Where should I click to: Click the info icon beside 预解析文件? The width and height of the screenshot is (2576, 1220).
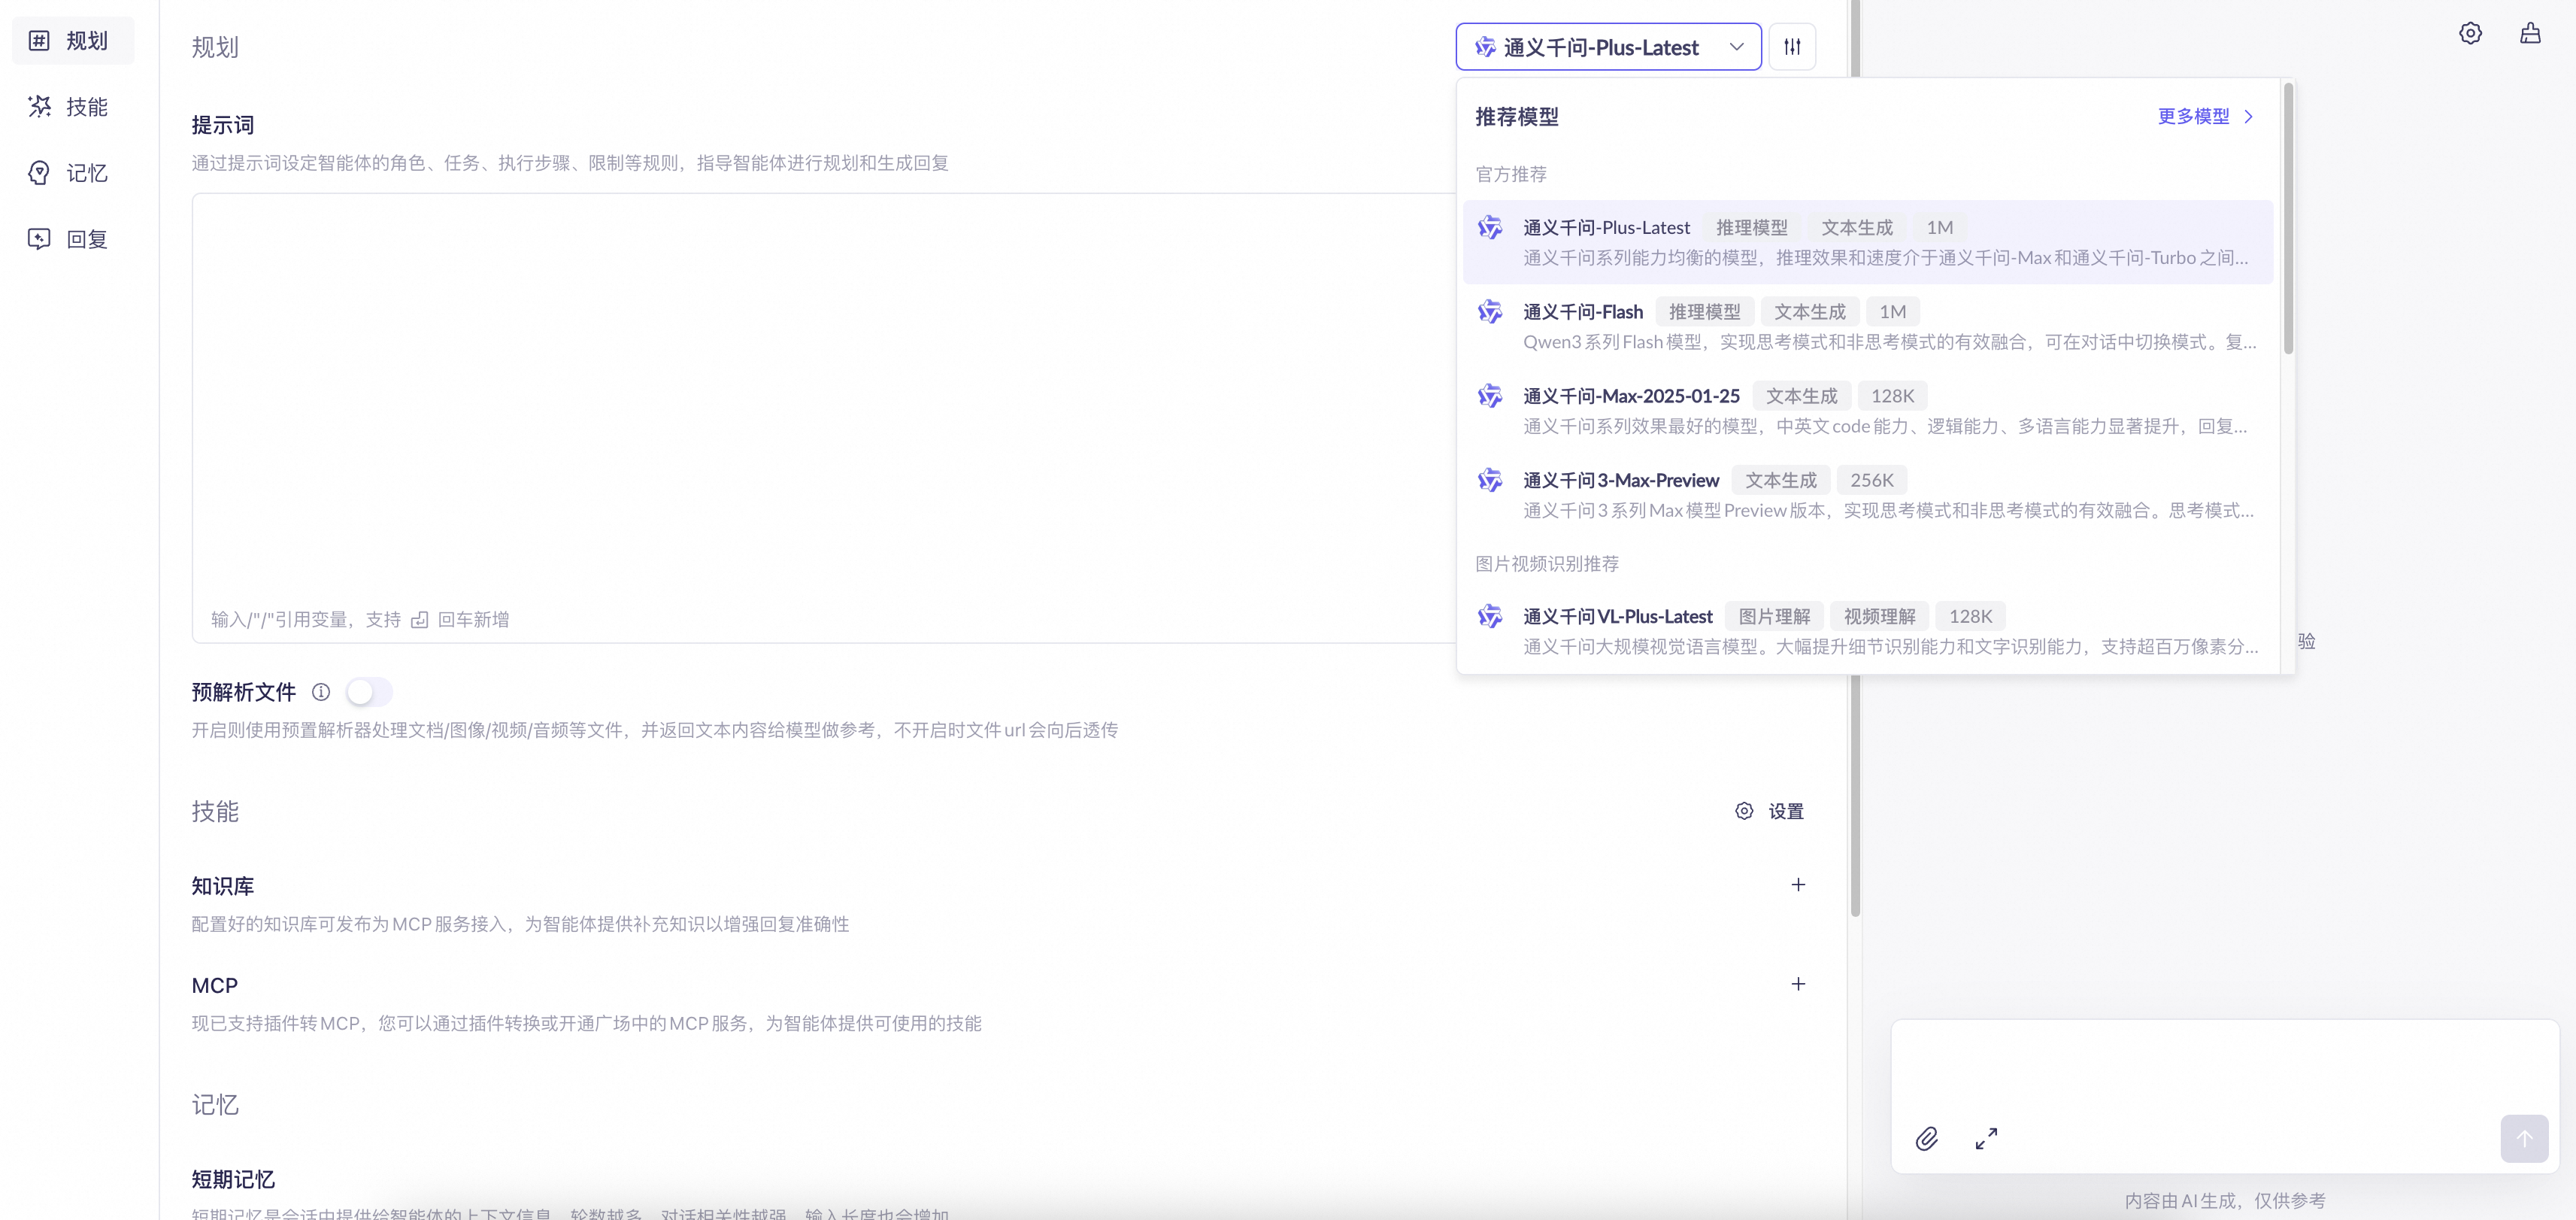tap(320, 692)
